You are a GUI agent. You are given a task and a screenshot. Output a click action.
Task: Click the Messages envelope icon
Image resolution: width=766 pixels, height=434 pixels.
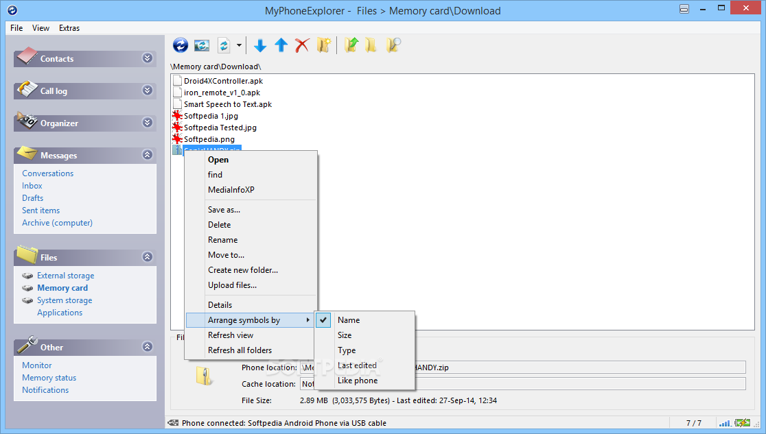(26, 154)
